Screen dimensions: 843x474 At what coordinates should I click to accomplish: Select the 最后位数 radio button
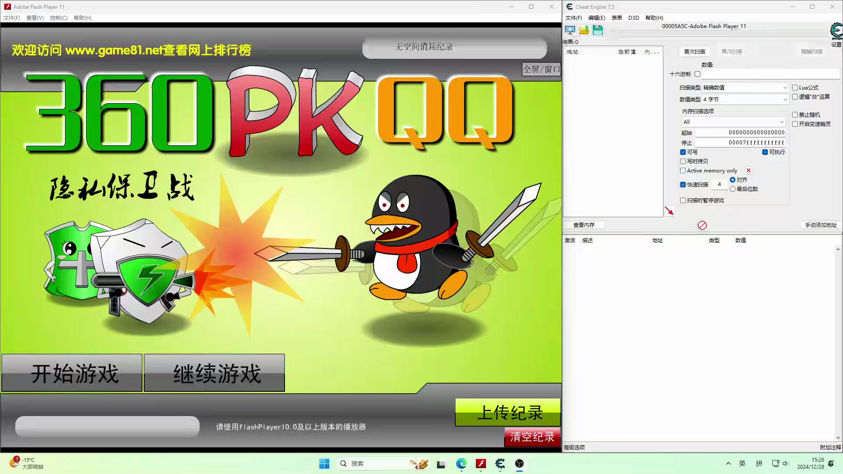point(732,189)
